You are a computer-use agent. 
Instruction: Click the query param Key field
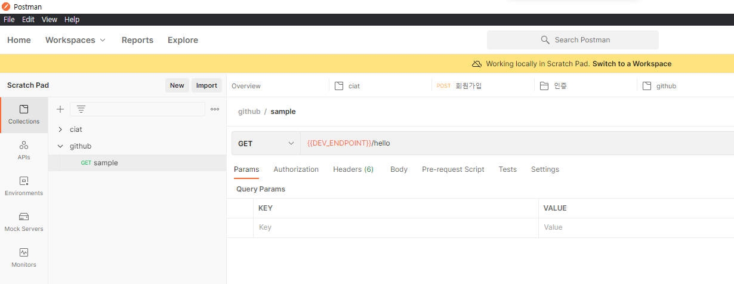tap(396, 227)
